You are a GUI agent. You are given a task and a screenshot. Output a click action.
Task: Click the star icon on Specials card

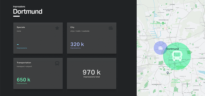(x=57, y=28)
